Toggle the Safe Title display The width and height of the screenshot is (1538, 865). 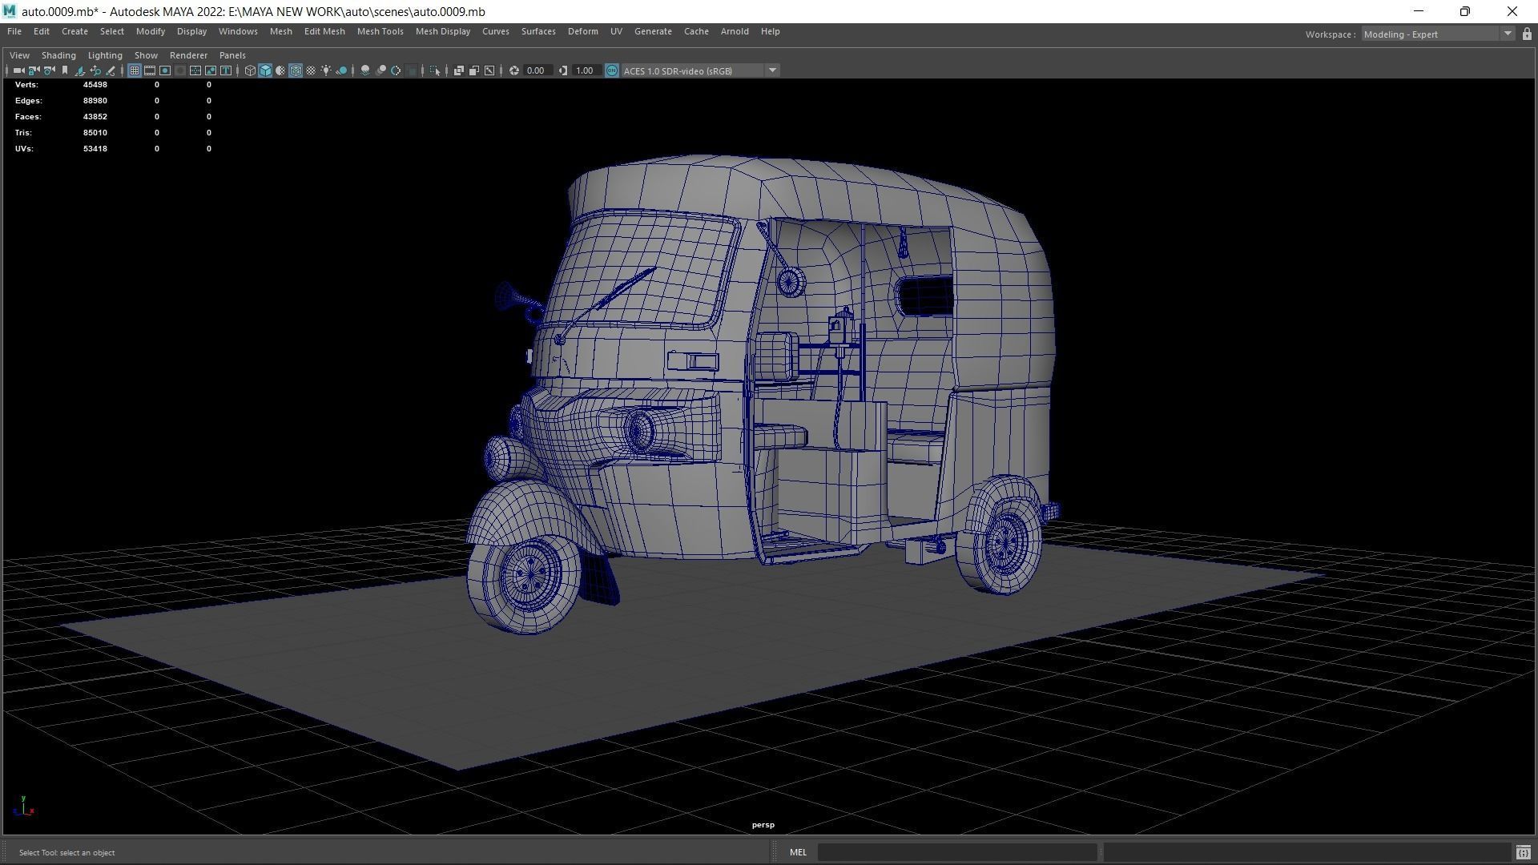(x=226, y=70)
